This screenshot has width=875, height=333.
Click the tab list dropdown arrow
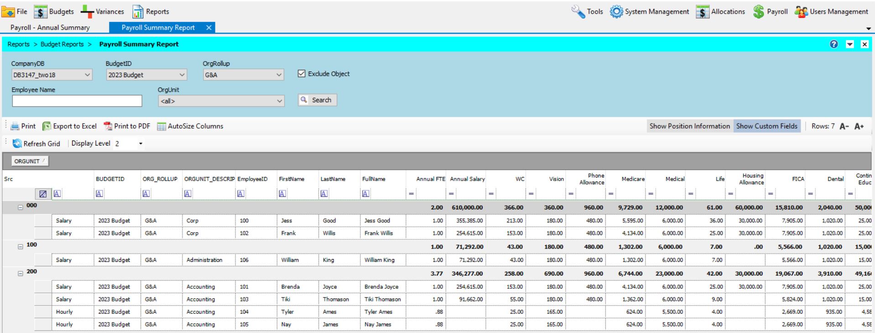pyautogui.click(x=868, y=29)
